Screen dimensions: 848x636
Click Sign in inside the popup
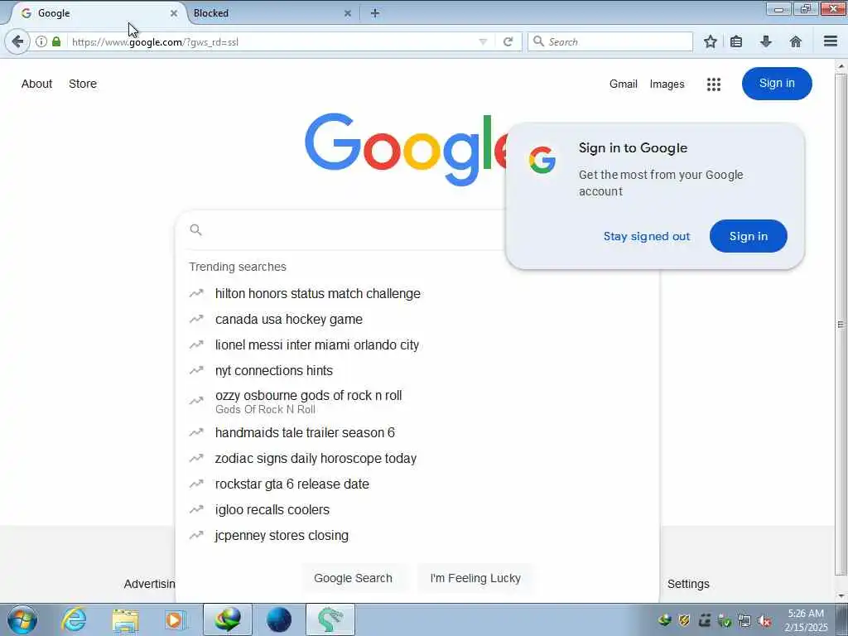coord(749,236)
